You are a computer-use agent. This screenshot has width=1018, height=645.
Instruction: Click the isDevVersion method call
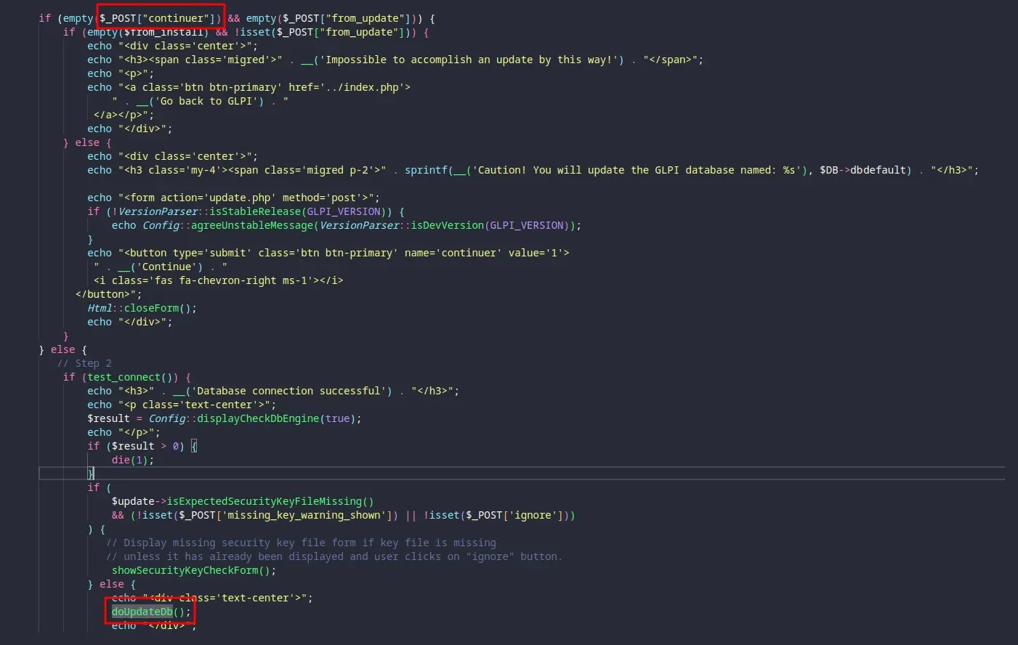(x=448, y=225)
